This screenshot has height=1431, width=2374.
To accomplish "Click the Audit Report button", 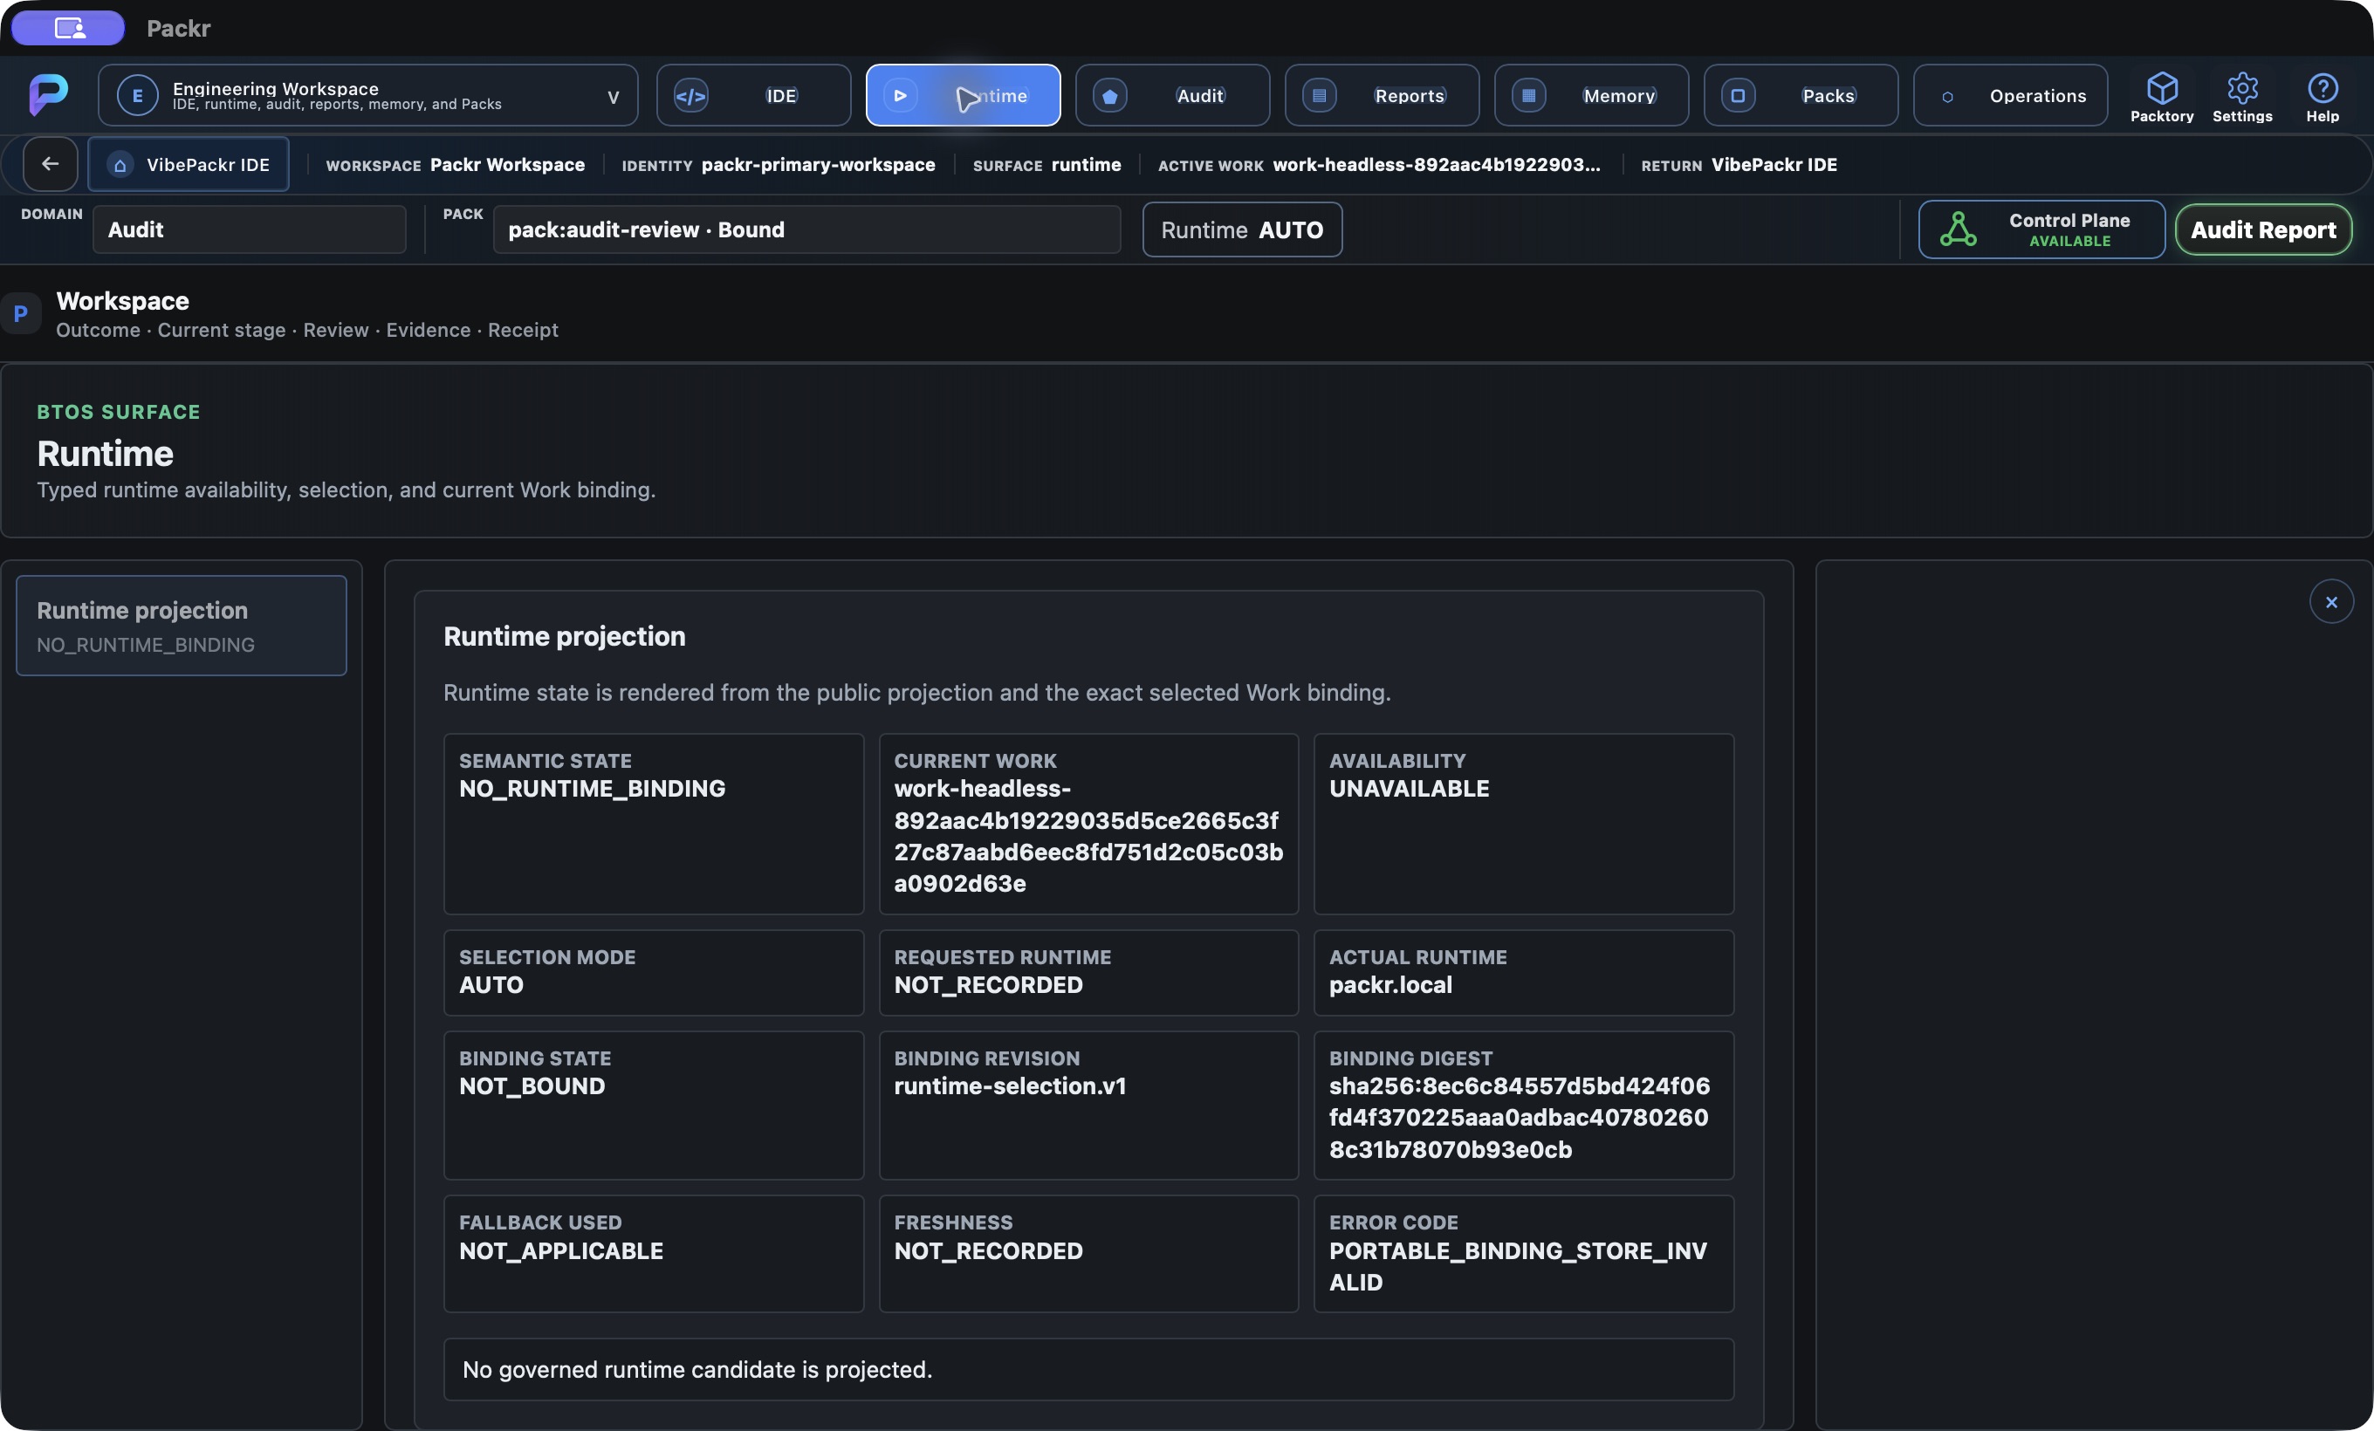I will click(2262, 229).
